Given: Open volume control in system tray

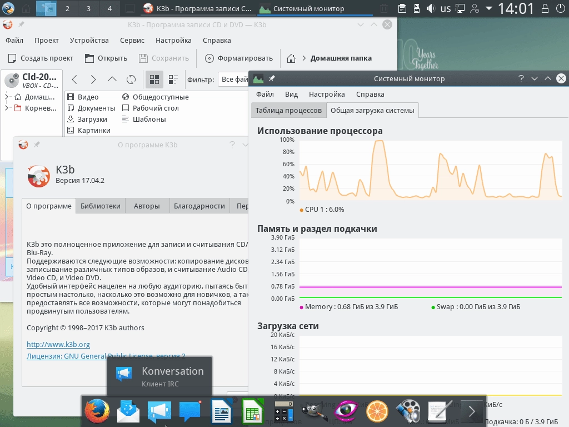Looking at the screenshot, I should (431, 8).
